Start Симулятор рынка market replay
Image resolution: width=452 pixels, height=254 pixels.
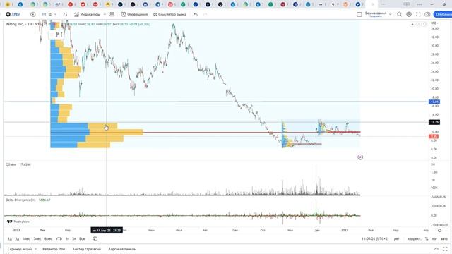pyautogui.click(x=169, y=14)
